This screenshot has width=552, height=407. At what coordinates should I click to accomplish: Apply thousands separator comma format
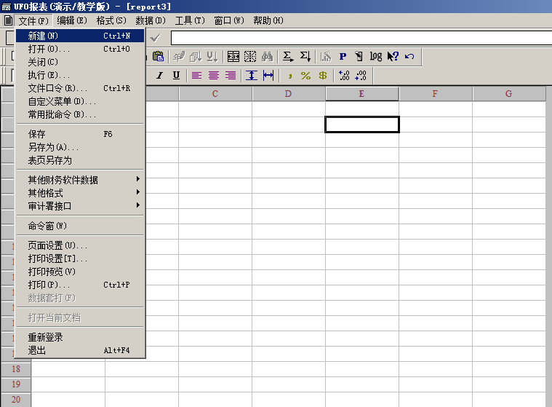(289, 76)
